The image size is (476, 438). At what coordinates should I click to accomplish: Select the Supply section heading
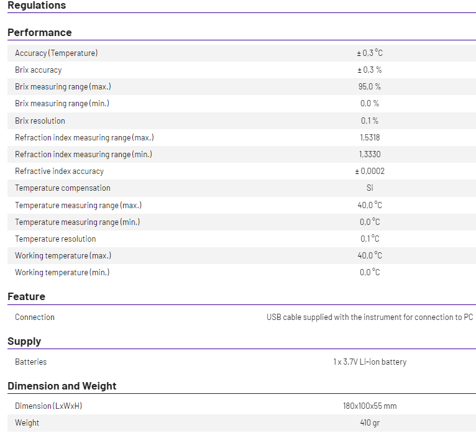24,341
